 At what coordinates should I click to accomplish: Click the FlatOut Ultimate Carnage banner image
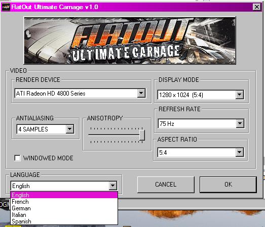click(x=130, y=40)
